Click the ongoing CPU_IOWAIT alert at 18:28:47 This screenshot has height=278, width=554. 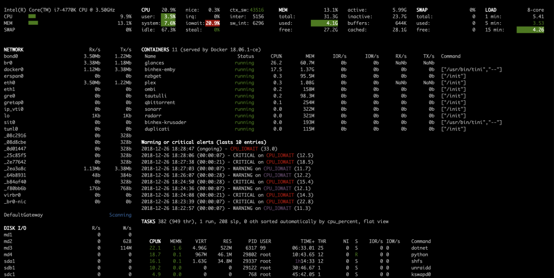pyautogui.click(x=209, y=149)
